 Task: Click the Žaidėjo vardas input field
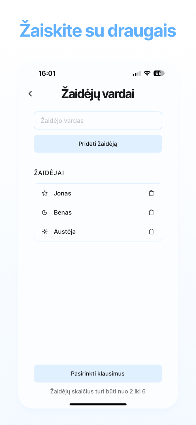coord(98,120)
